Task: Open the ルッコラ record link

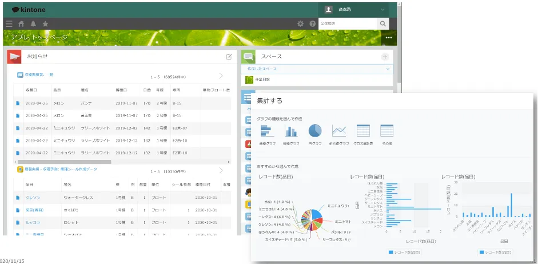Action: pos(33,222)
